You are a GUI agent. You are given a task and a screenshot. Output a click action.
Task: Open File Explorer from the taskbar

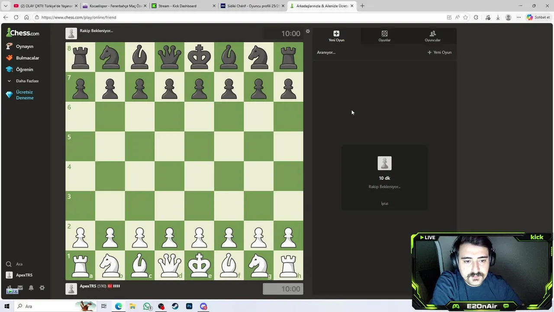coord(132,306)
